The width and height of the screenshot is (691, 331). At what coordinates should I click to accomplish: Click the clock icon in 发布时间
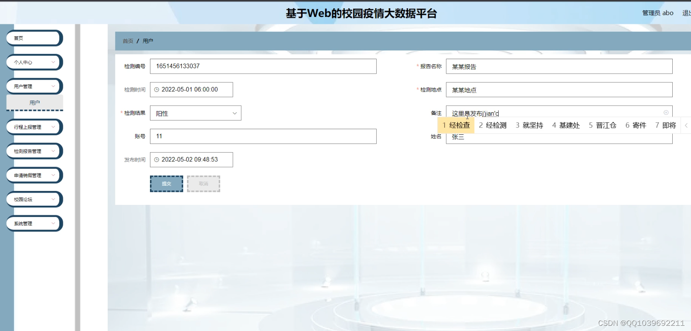coord(157,160)
